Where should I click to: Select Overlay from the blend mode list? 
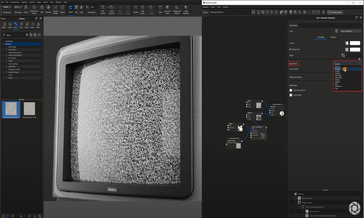(x=337, y=73)
